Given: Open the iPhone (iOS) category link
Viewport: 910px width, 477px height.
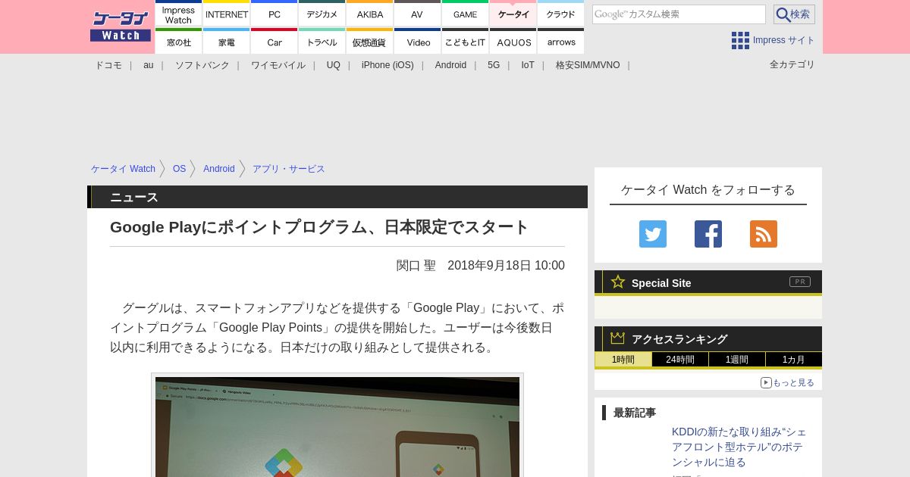Looking at the screenshot, I should click(388, 65).
